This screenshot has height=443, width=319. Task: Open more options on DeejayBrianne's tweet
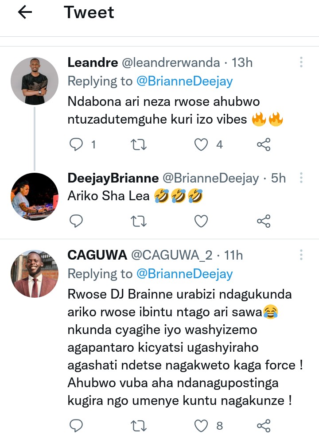tap(301, 178)
